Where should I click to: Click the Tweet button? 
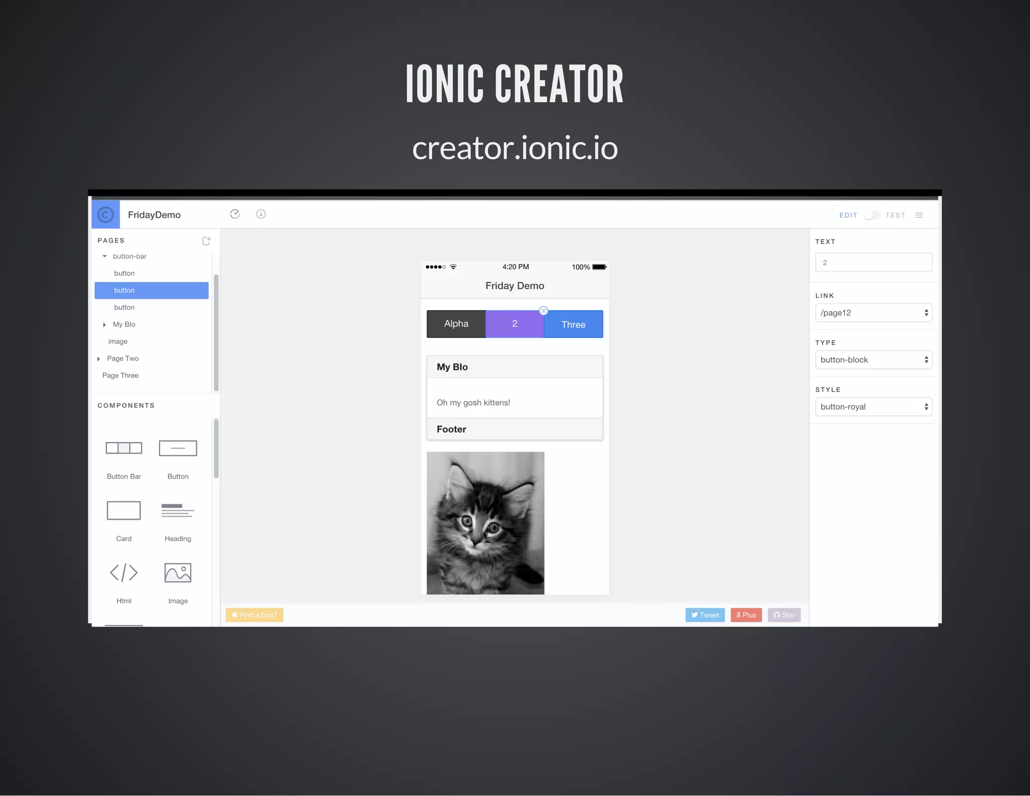point(705,615)
